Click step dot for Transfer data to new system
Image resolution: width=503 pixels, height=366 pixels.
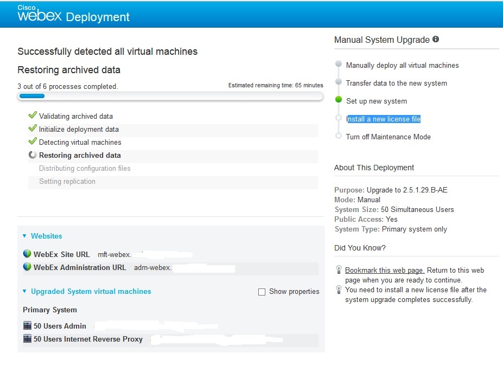339,81
